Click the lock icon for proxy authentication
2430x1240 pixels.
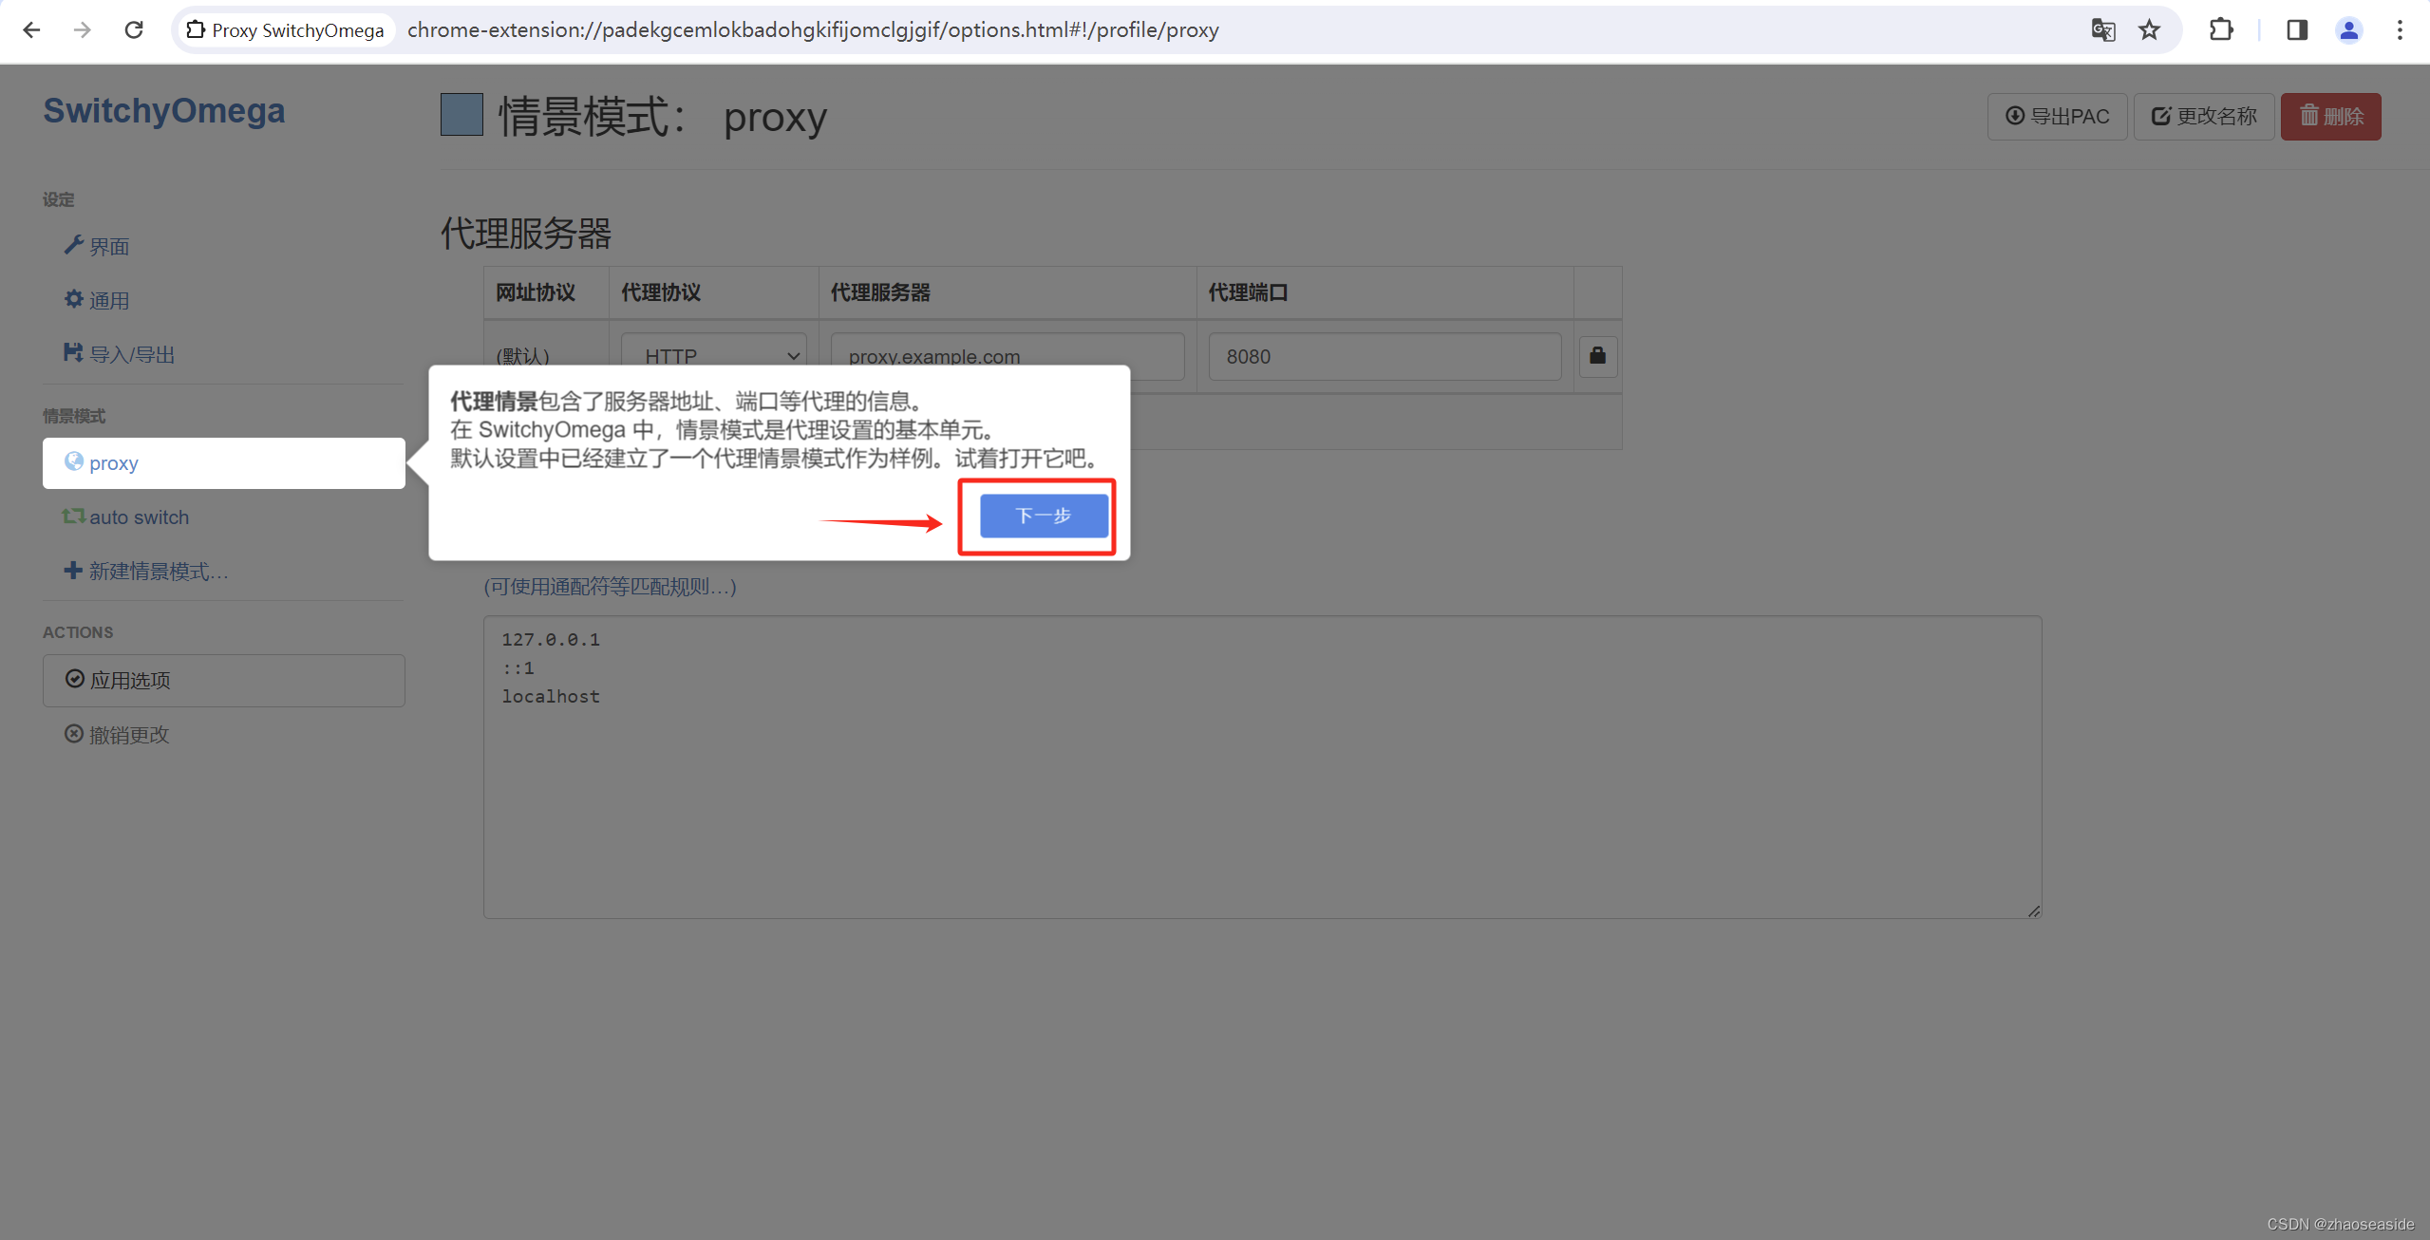point(1597,356)
